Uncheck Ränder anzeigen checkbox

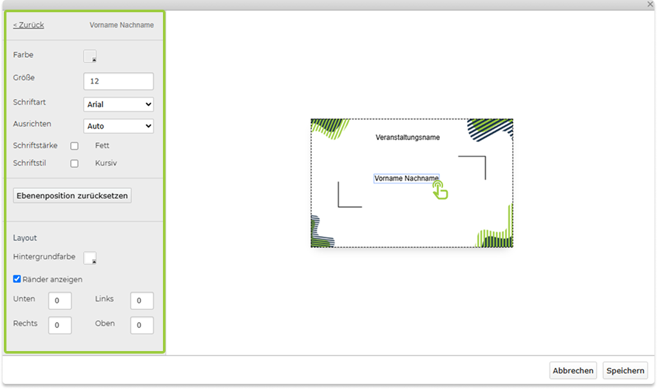coord(17,279)
